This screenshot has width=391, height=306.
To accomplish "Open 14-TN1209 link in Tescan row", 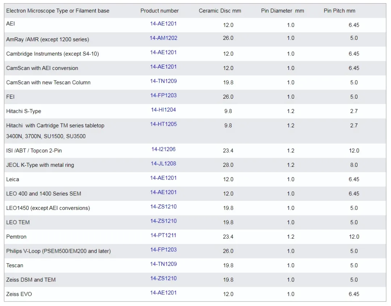I will tap(163, 264).
